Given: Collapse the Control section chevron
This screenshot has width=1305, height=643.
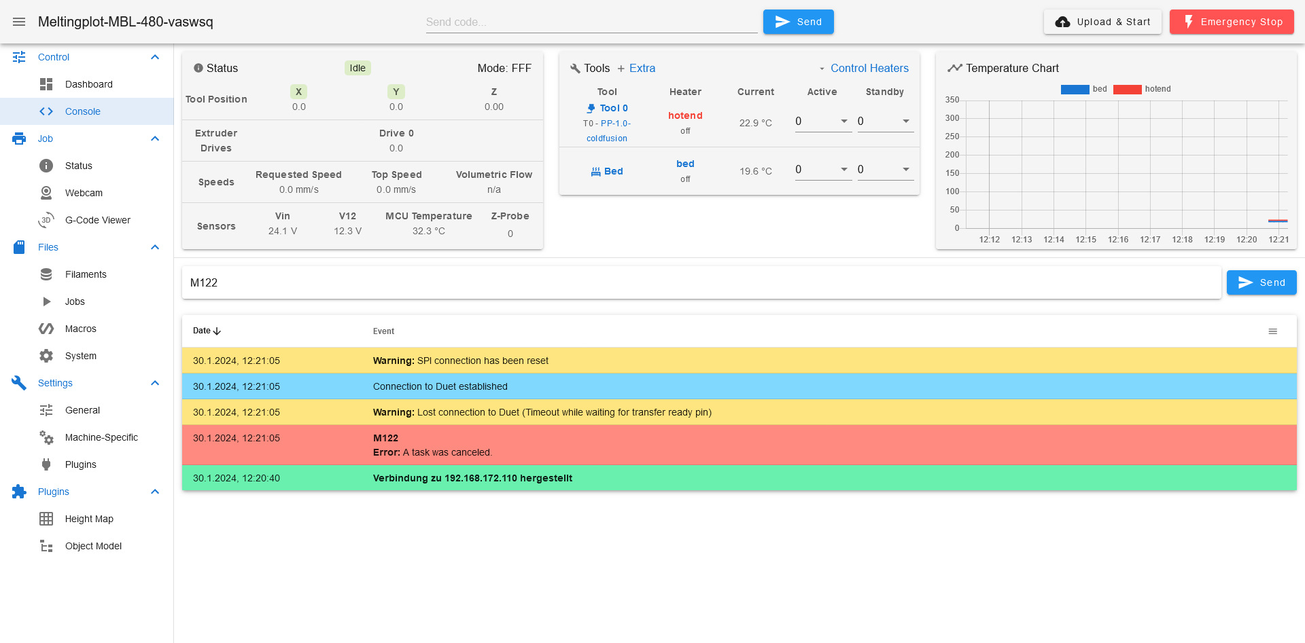Looking at the screenshot, I should 155,57.
